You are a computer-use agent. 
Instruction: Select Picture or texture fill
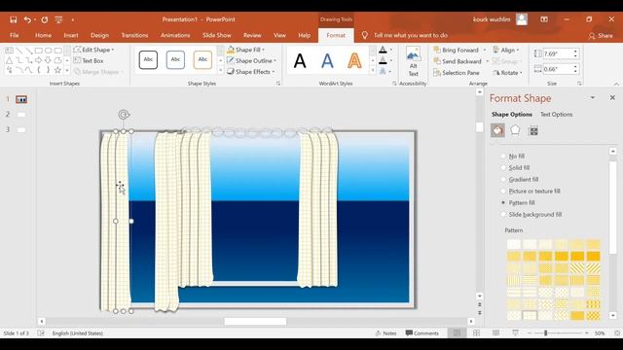pyautogui.click(x=530, y=191)
